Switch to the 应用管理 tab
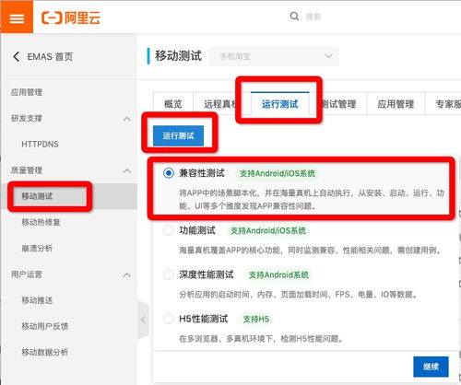 [x=396, y=104]
